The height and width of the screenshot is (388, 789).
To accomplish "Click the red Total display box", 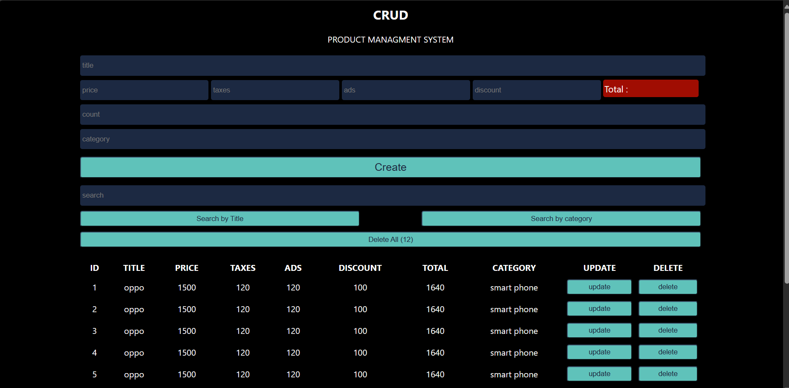I will coord(651,89).
